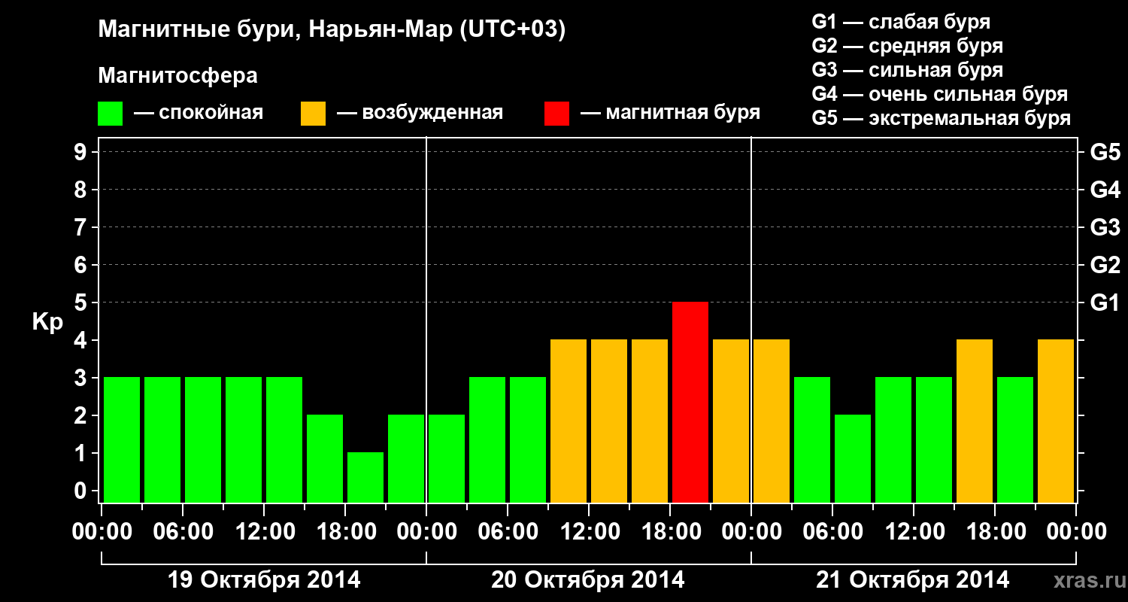Click the '20 Октября 2014' date label
Screen dimensions: 1128x602
[x=588, y=580]
